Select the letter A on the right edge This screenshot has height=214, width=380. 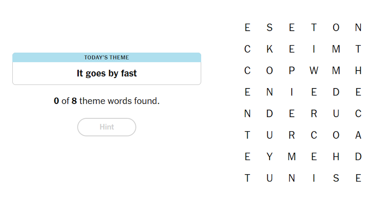(358, 135)
